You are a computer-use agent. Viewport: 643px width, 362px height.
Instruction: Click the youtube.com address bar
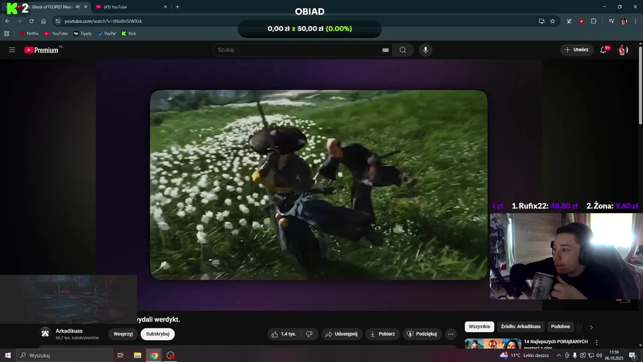point(296,21)
